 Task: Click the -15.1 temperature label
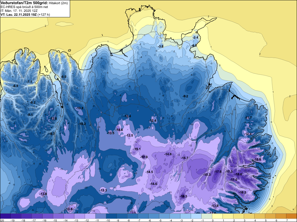137,149
